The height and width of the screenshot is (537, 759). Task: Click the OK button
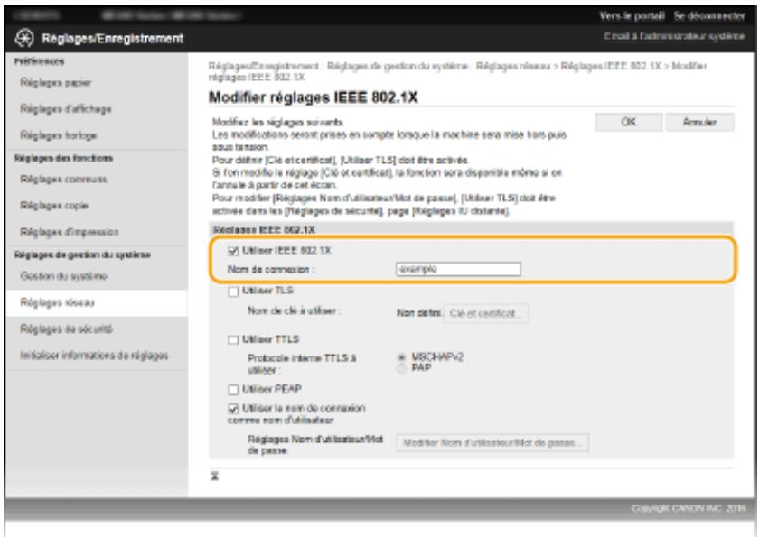pyautogui.click(x=628, y=122)
